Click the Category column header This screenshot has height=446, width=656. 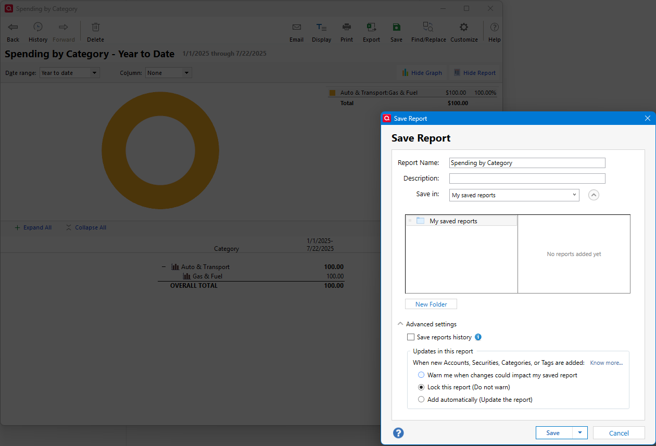point(226,249)
